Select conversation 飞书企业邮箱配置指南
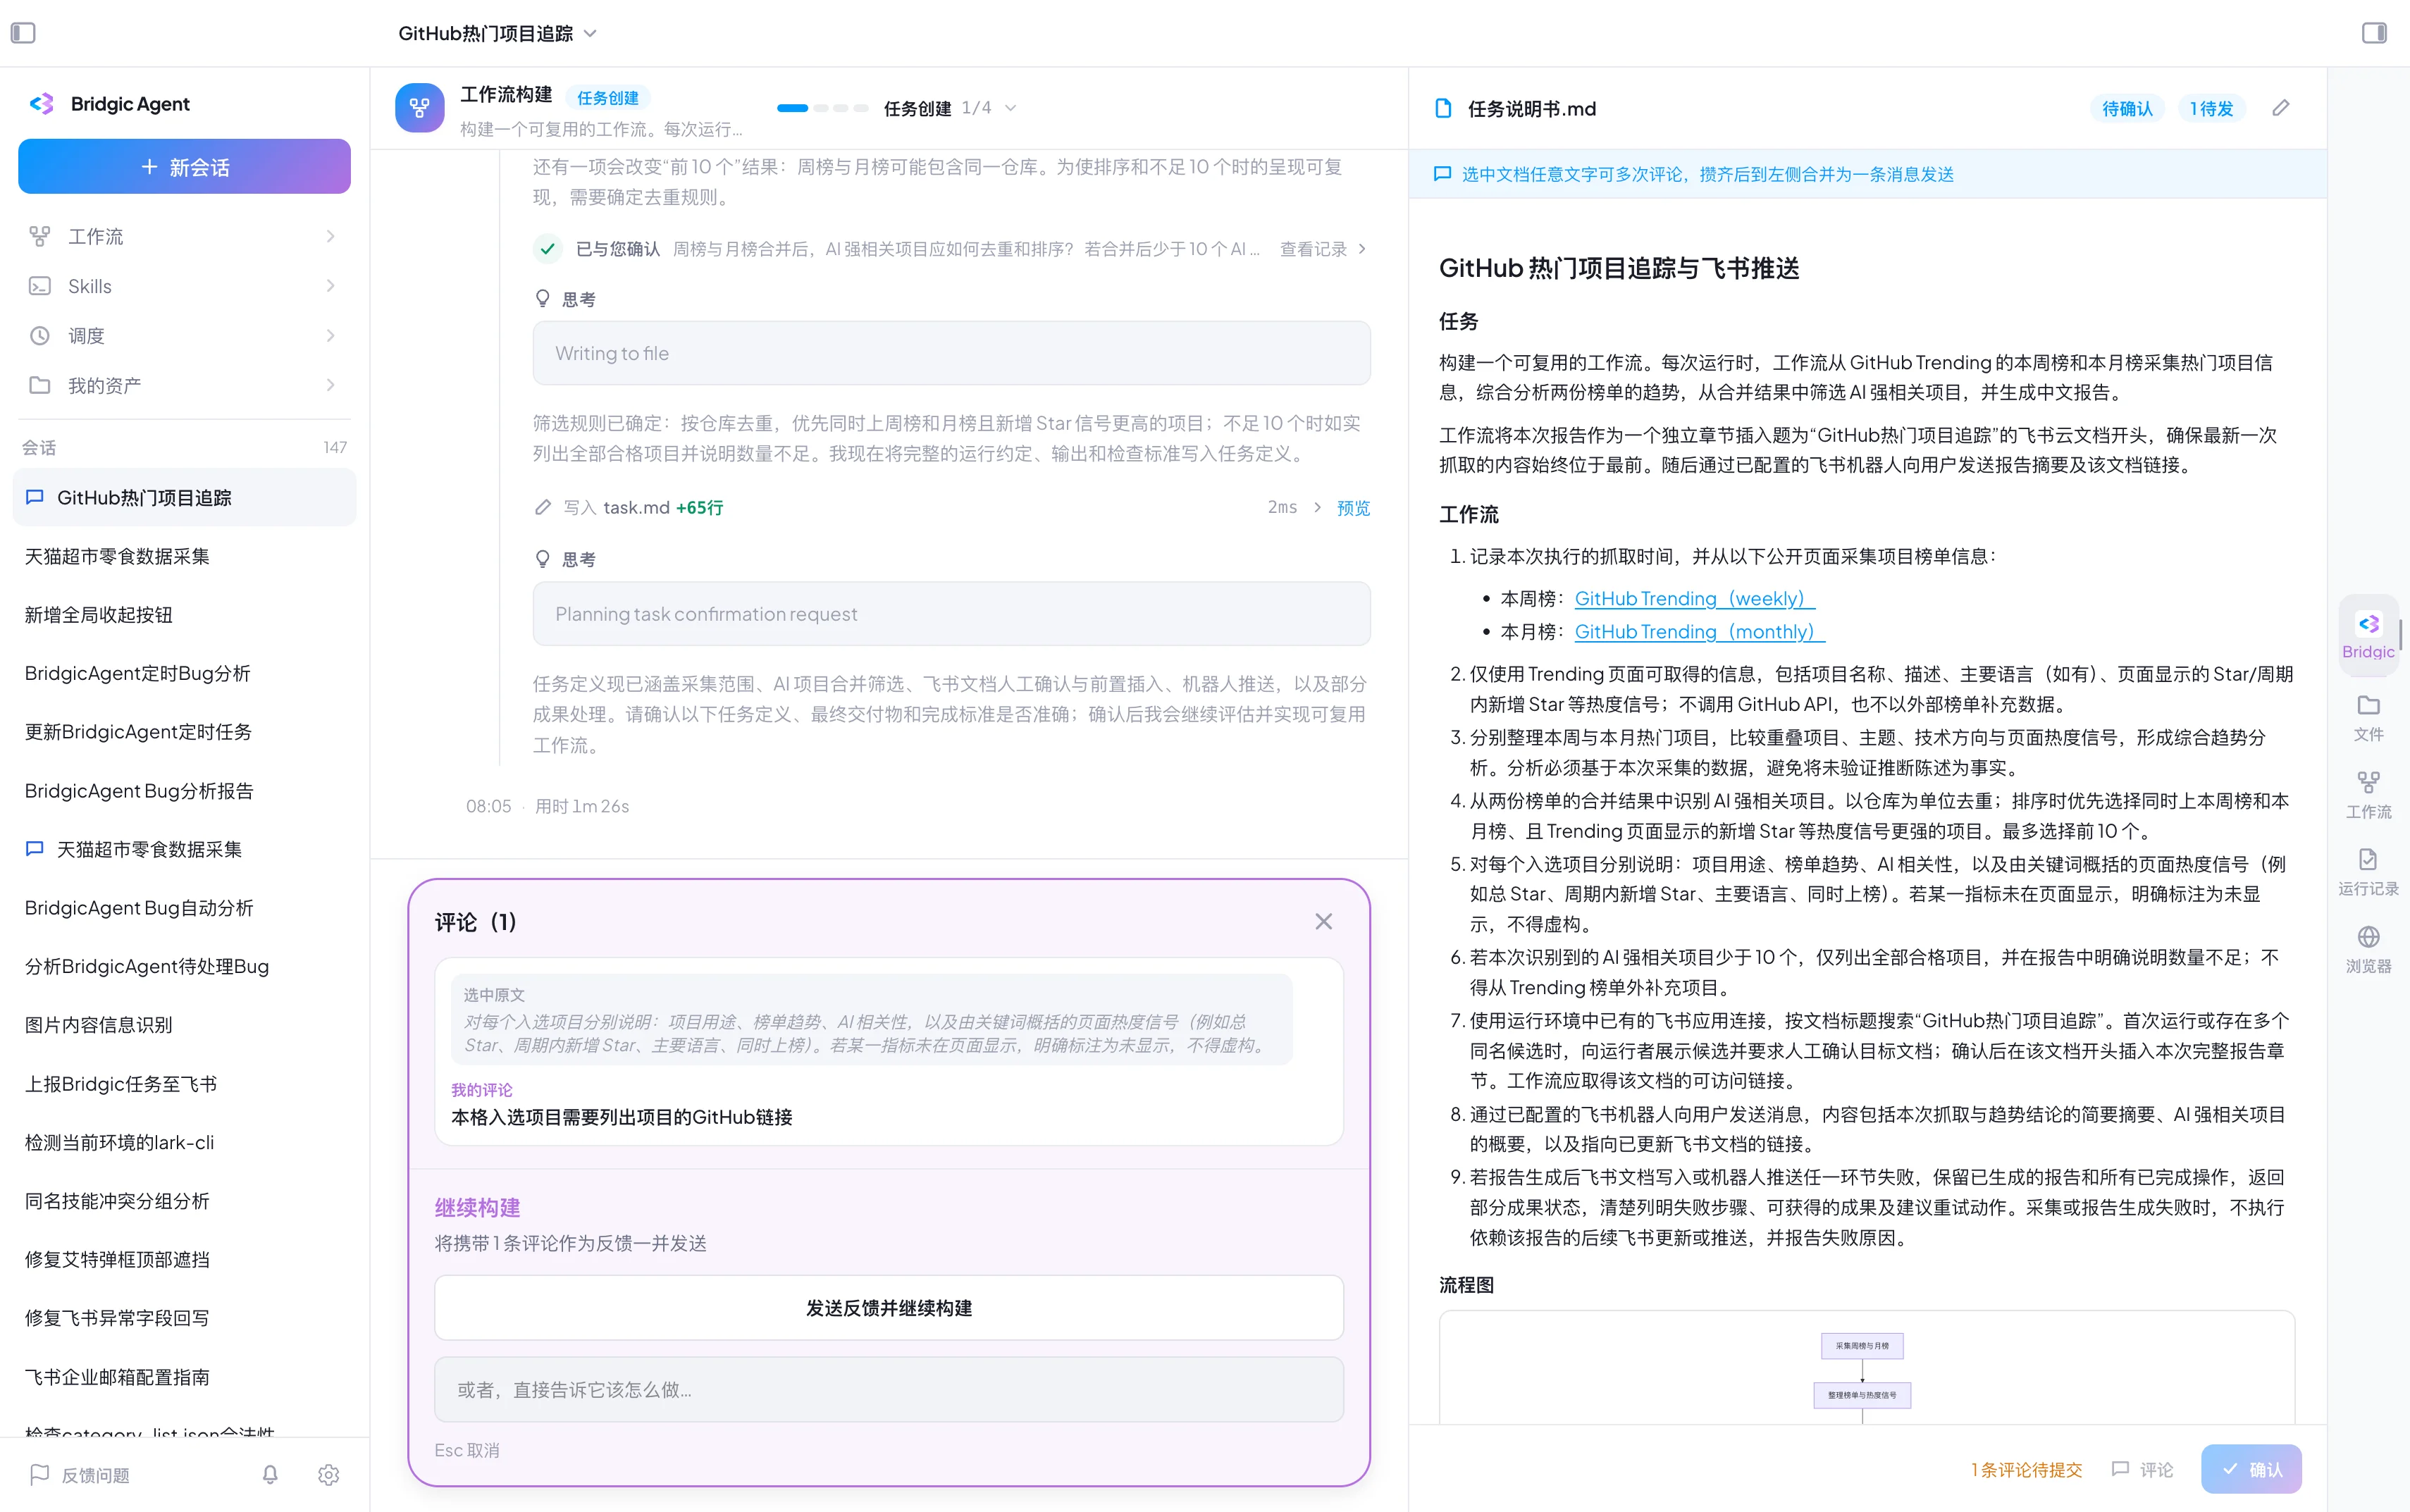This screenshot has width=2410, height=1512. click(x=184, y=1376)
